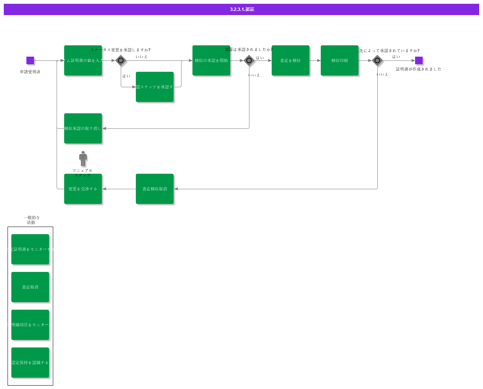This screenshot has height=389, width=483.
Task: Open the 査定検収取消 process box
Action: coord(155,189)
